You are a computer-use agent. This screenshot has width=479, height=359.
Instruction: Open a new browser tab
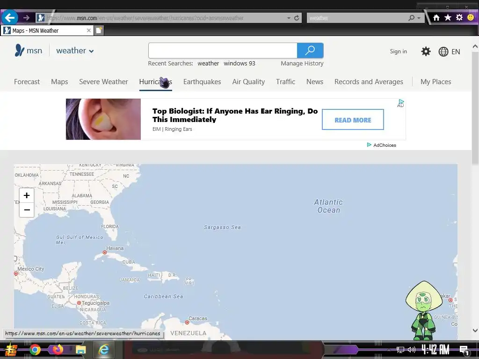(99, 30)
